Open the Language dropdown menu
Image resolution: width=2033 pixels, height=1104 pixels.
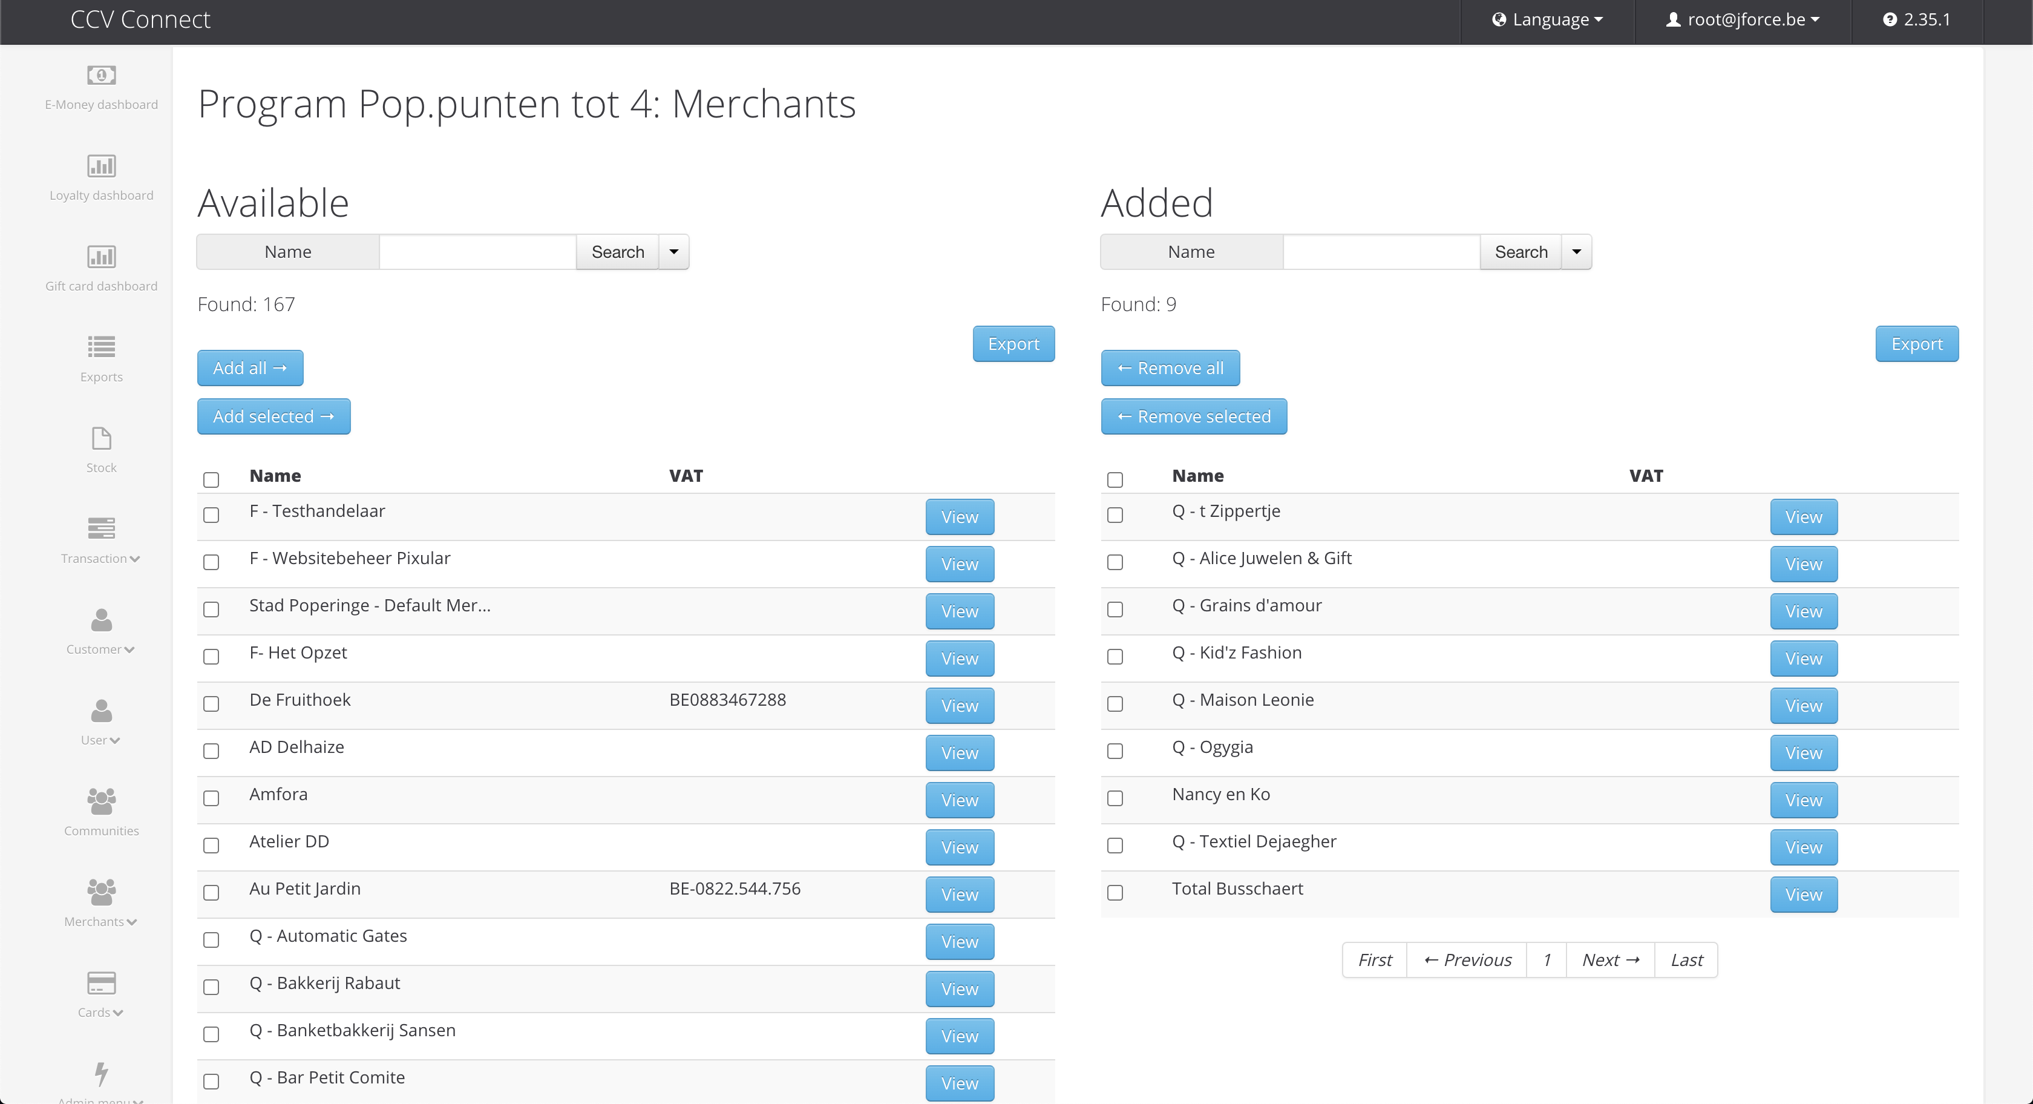[1547, 20]
